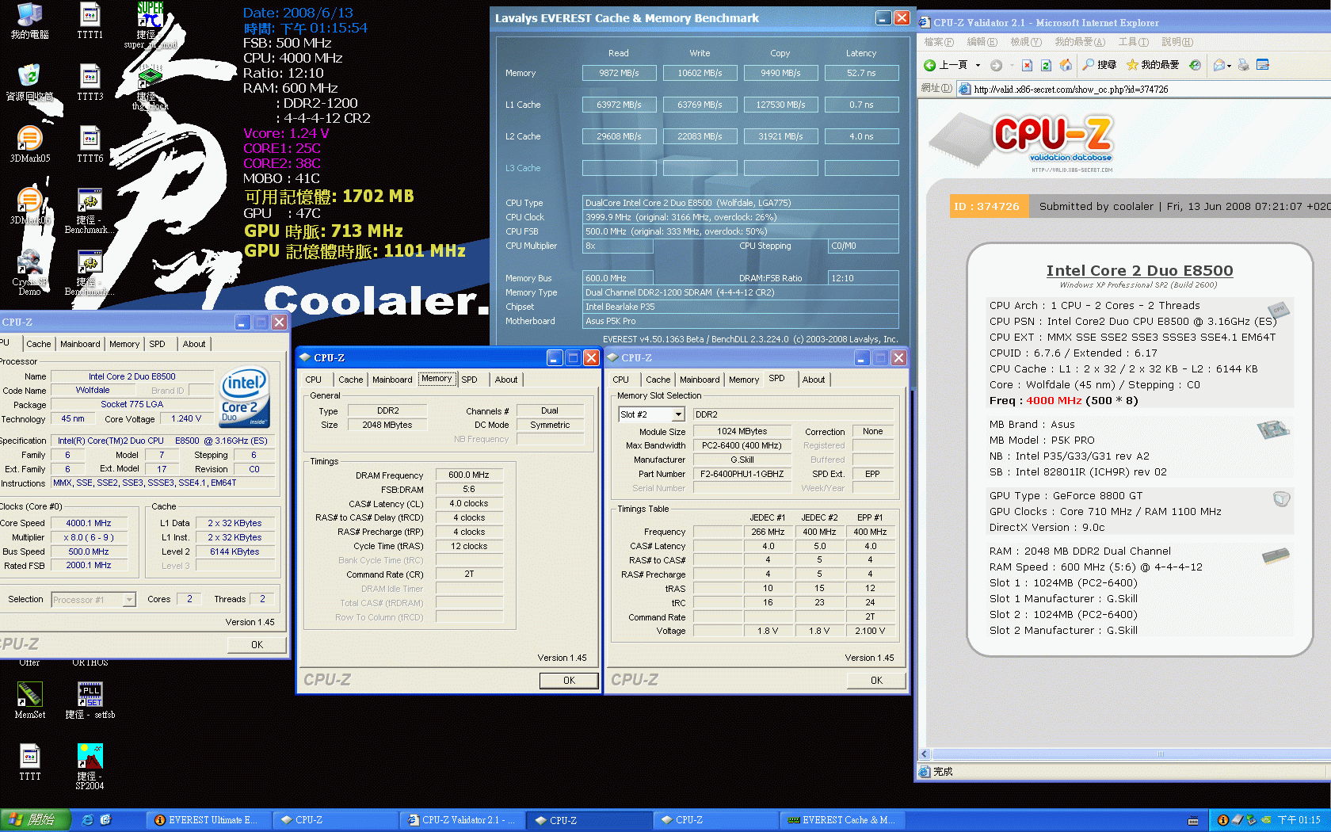
Task: Click the IE Print icon
Action: tap(1243, 65)
